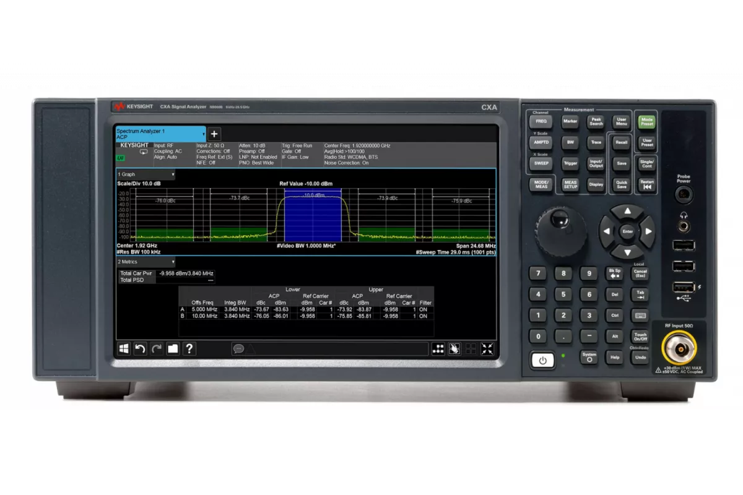Push the Cancel (Esc) key

tap(641, 273)
